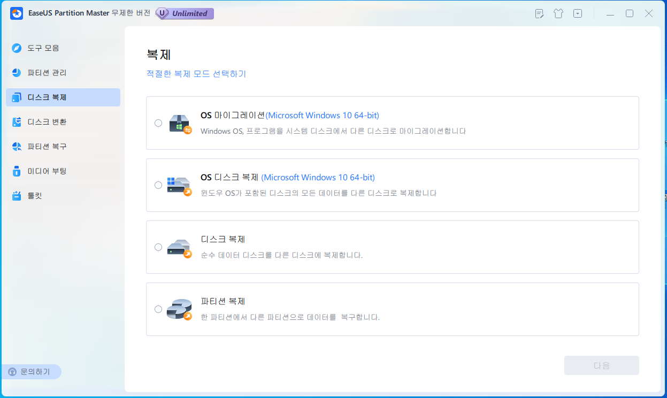Click the OS 마이그레이션 title text
The width and height of the screenshot is (667, 398).
tap(290, 115)
